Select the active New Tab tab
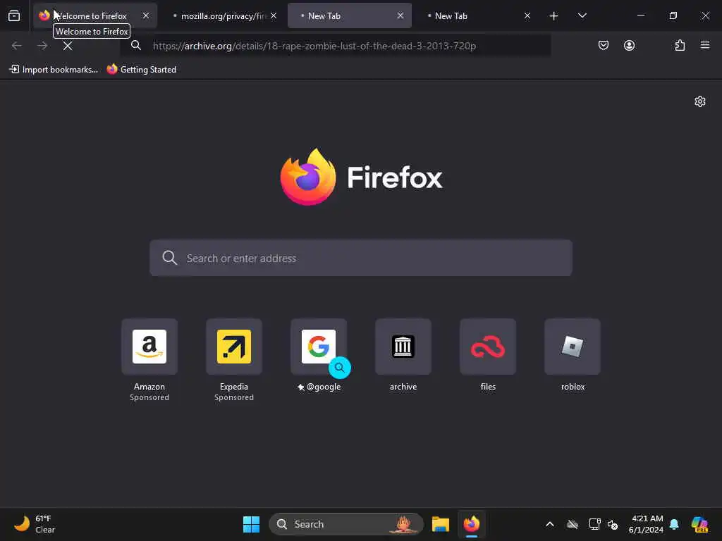The image size is (722, 541). 350,15
